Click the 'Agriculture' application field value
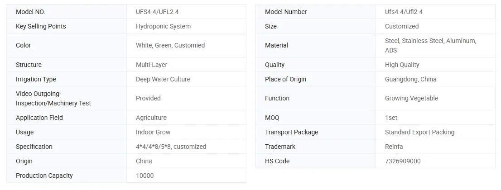 point(151,118)
